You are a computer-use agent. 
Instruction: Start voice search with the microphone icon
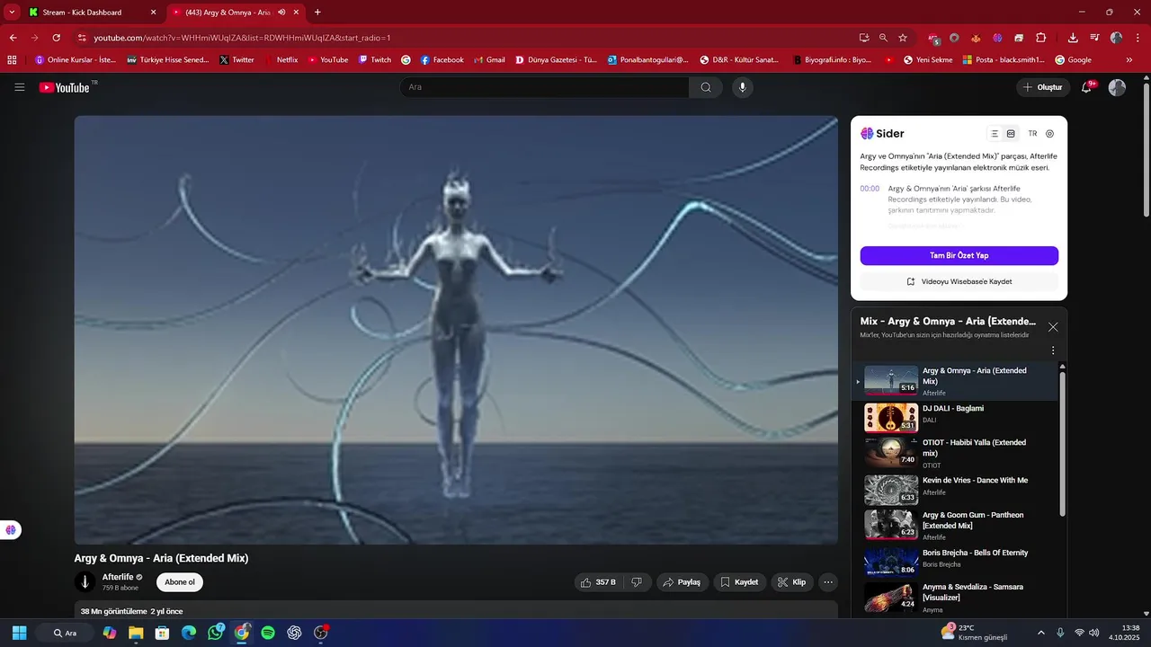pos(742,87)
